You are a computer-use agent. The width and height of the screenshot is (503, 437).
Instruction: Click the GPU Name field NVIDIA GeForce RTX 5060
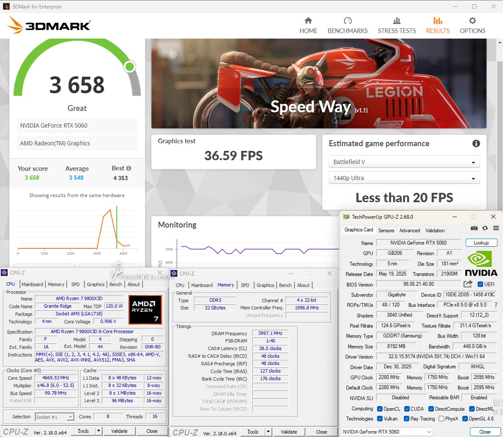(x=418, y=243)
